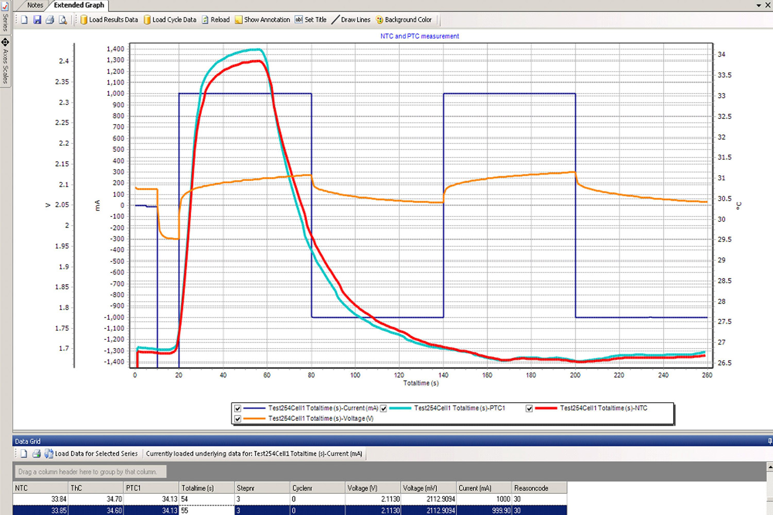Click the New document icon in graph toolbar
Image resolution: width=773 pixels, height=515 pixels.
24,20
